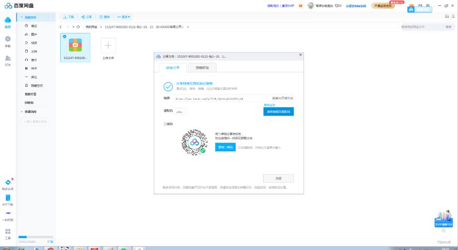Uncheck the selected archive file checkbox

(x=64, y=36)
